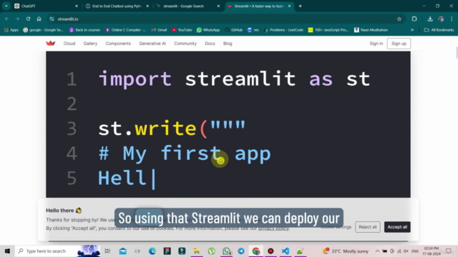
Task: Switch to streamlit Google Search tab
Action: [x=183, y=6]
